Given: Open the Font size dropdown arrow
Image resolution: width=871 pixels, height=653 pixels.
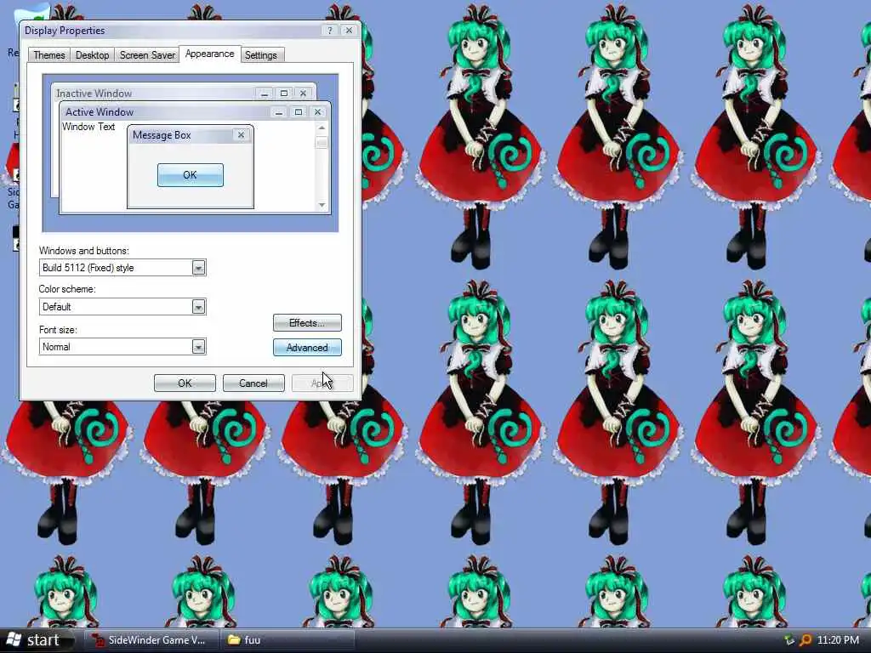Looking at the screenshot, I should point(198,347).
